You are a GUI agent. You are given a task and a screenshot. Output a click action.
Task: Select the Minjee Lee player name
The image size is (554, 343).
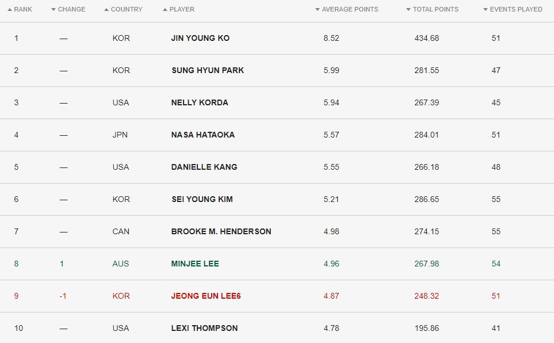195,264
